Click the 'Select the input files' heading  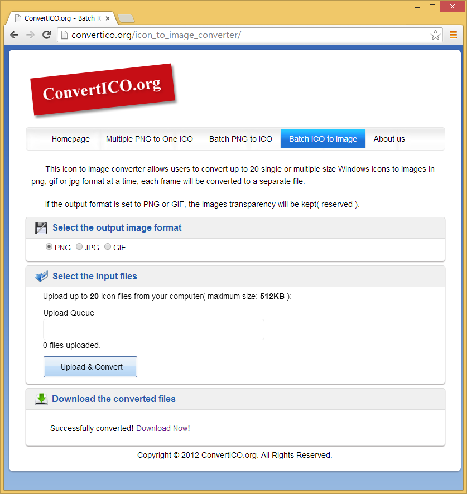pos(95,277)
